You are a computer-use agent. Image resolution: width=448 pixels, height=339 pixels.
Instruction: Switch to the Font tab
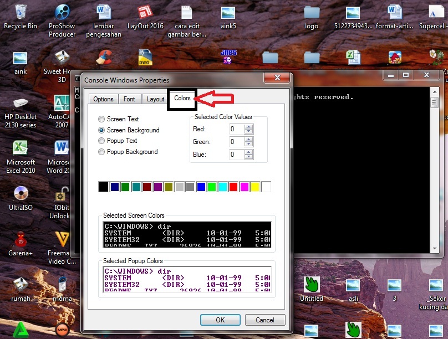(x=129, y=99)
